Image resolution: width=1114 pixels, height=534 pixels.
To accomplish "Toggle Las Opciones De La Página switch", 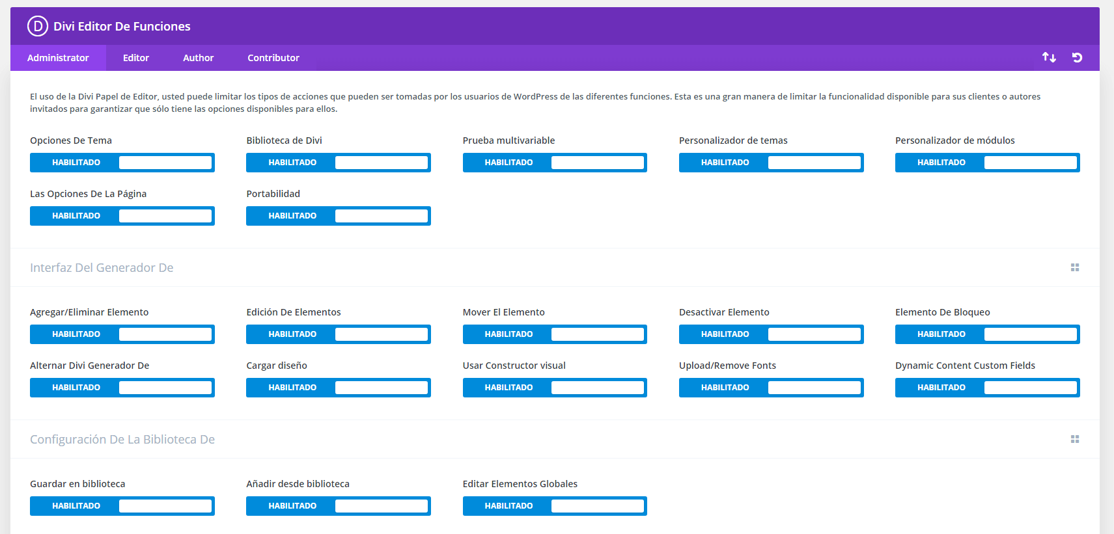I will click(122, 216).
